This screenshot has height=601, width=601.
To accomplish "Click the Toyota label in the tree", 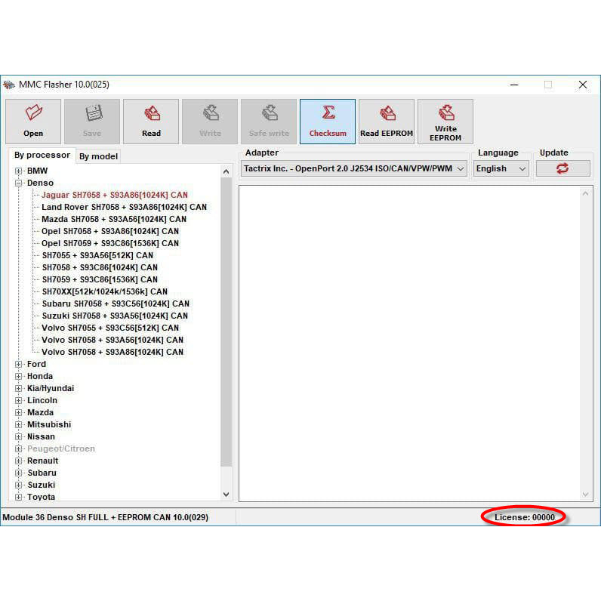I will pos(41,497).
